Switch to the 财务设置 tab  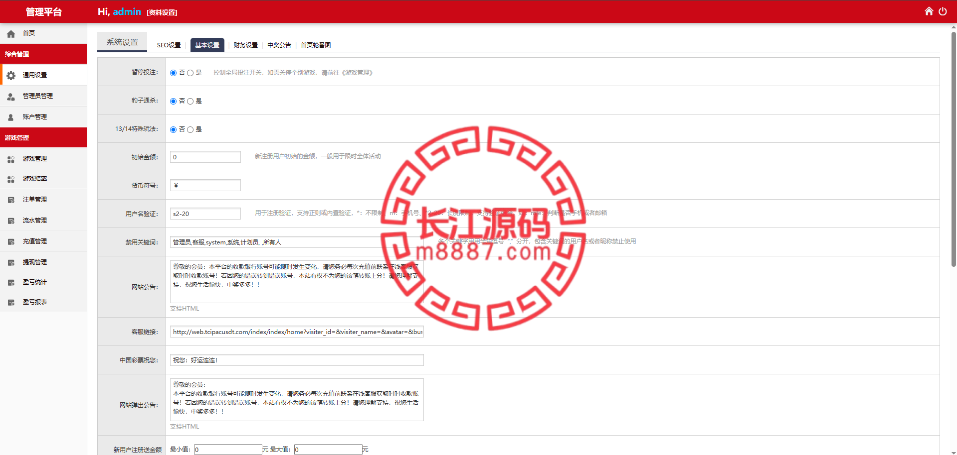[246, 45]
